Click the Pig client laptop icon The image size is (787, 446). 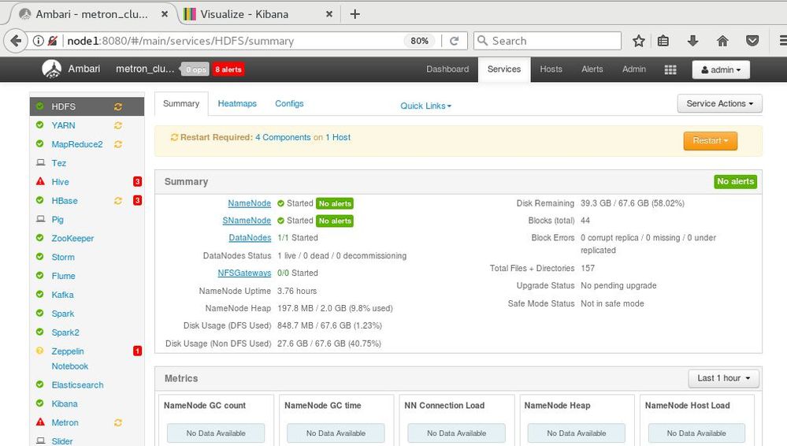[40, 219]
